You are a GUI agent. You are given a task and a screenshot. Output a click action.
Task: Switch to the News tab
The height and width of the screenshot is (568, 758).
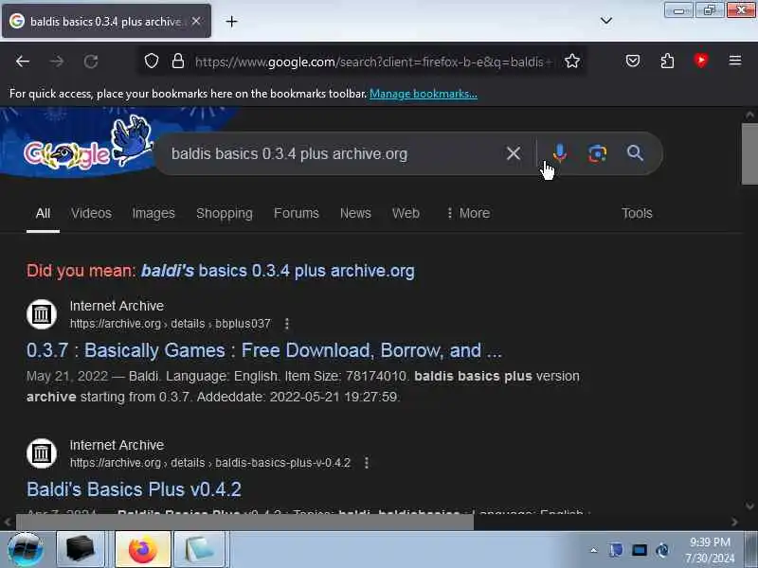click(x=355, y=213)
